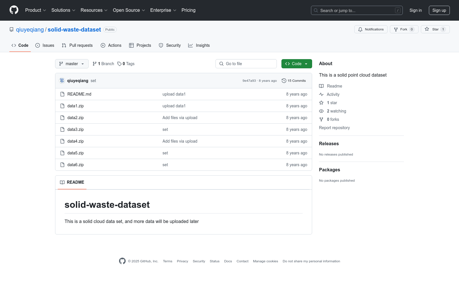
Task: Switch to the Issues tab
Action: tap(45, 45)
